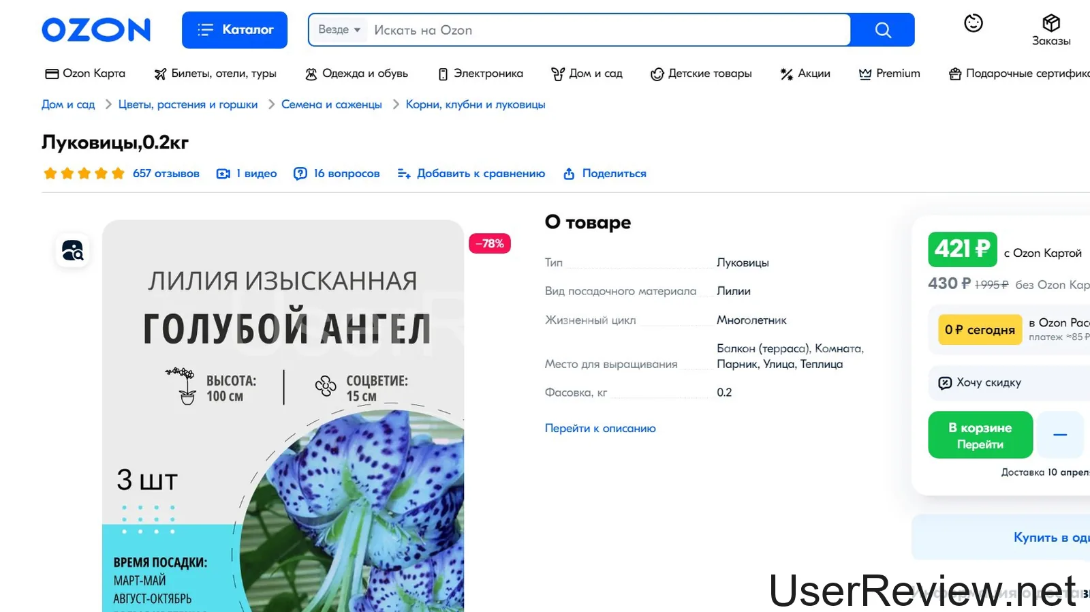Screen dimensions: 1090x612
Task: Click the Искать на Ozon search field
Action: tap(606, 30)
